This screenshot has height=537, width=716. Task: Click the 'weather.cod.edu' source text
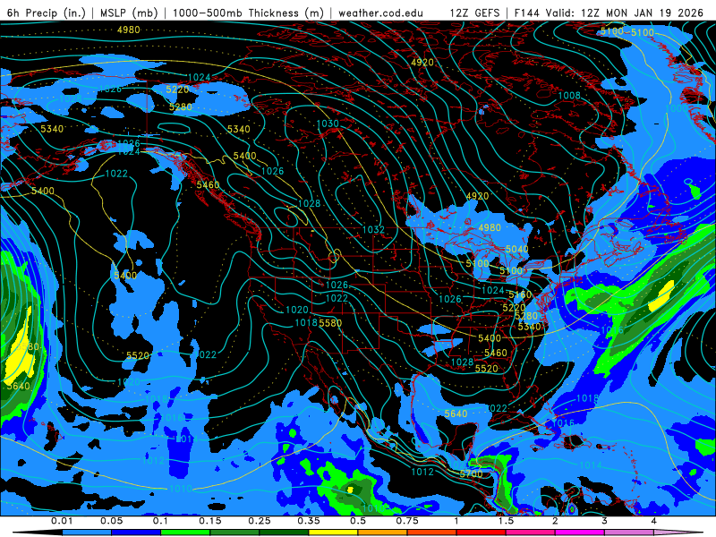[x=380, y=13]
